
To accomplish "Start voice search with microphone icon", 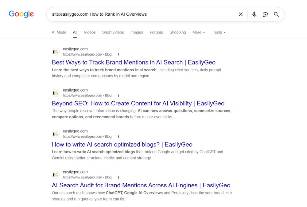I will point(254,14).
